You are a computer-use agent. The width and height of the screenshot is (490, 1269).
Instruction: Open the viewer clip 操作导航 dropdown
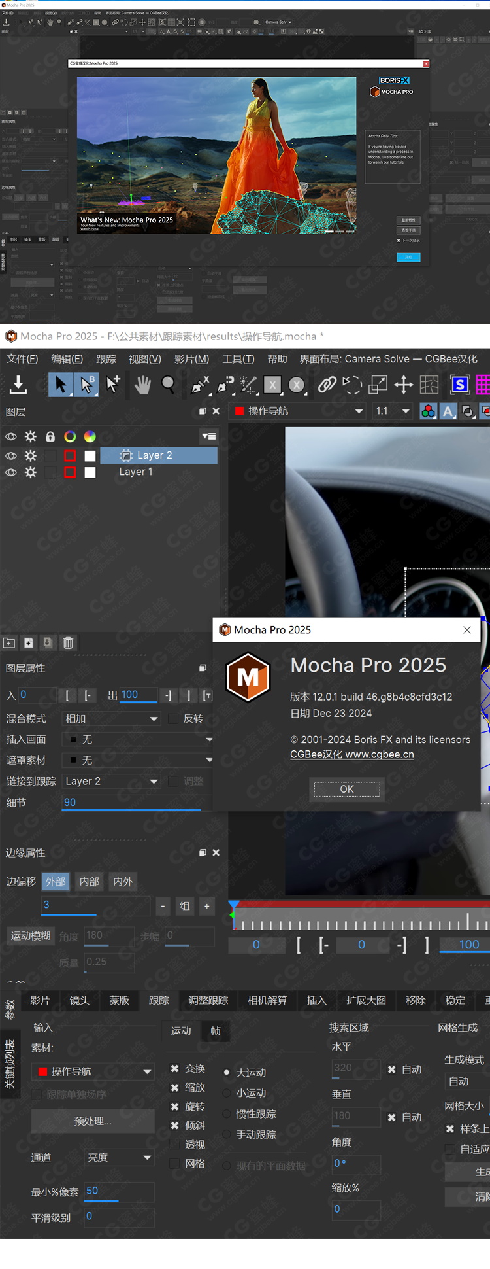[298, 411]
